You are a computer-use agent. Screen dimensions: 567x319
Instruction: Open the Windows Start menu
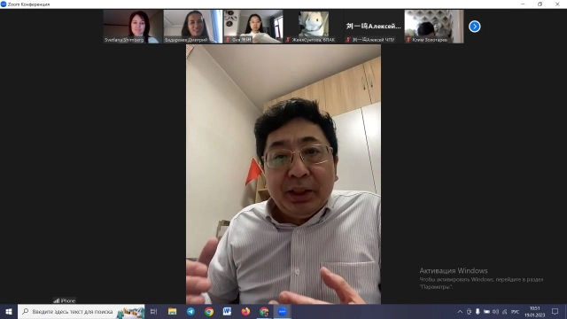pyautogui.click(x=9, y=311)
